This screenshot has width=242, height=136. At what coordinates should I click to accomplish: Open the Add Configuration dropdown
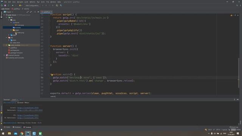point(33,5)
